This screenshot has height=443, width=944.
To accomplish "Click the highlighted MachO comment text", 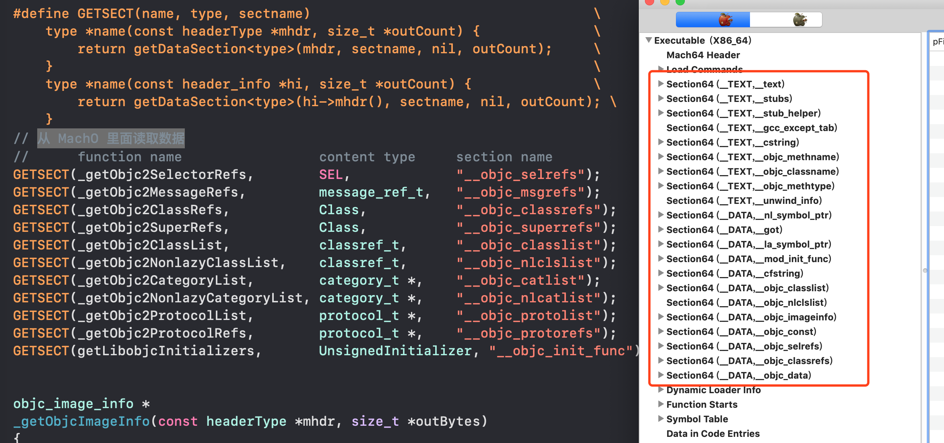I will (x=111, y=138).
